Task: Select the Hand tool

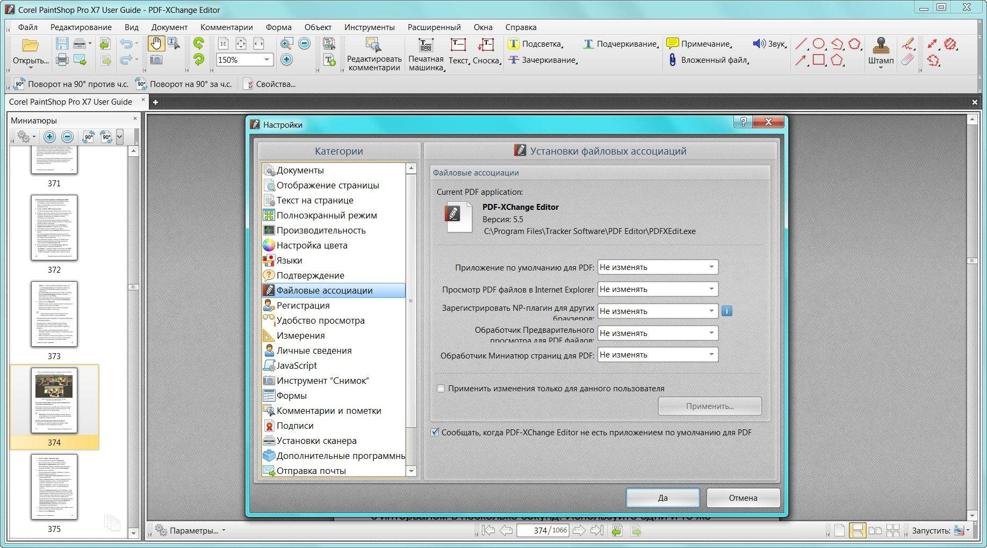Action: (156, 43)
